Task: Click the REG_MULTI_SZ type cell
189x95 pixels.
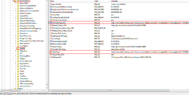Action: tap(100, 28)
